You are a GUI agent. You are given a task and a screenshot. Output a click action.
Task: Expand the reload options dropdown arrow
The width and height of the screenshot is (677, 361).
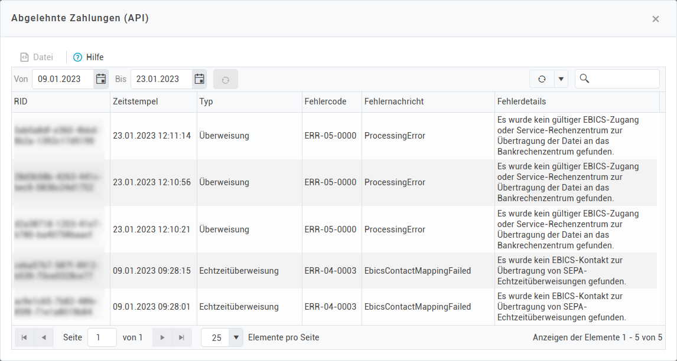561,79
